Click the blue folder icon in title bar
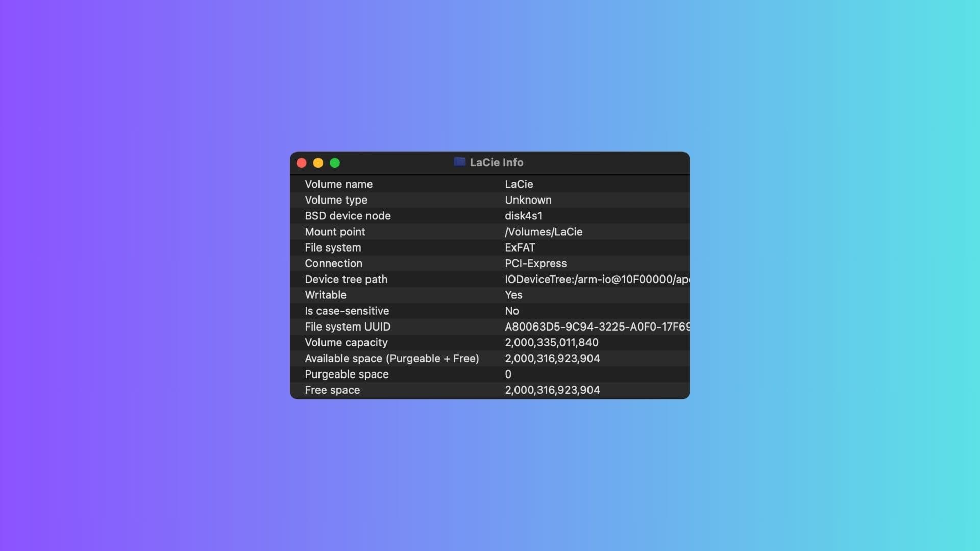 click(x=460, y=162)
